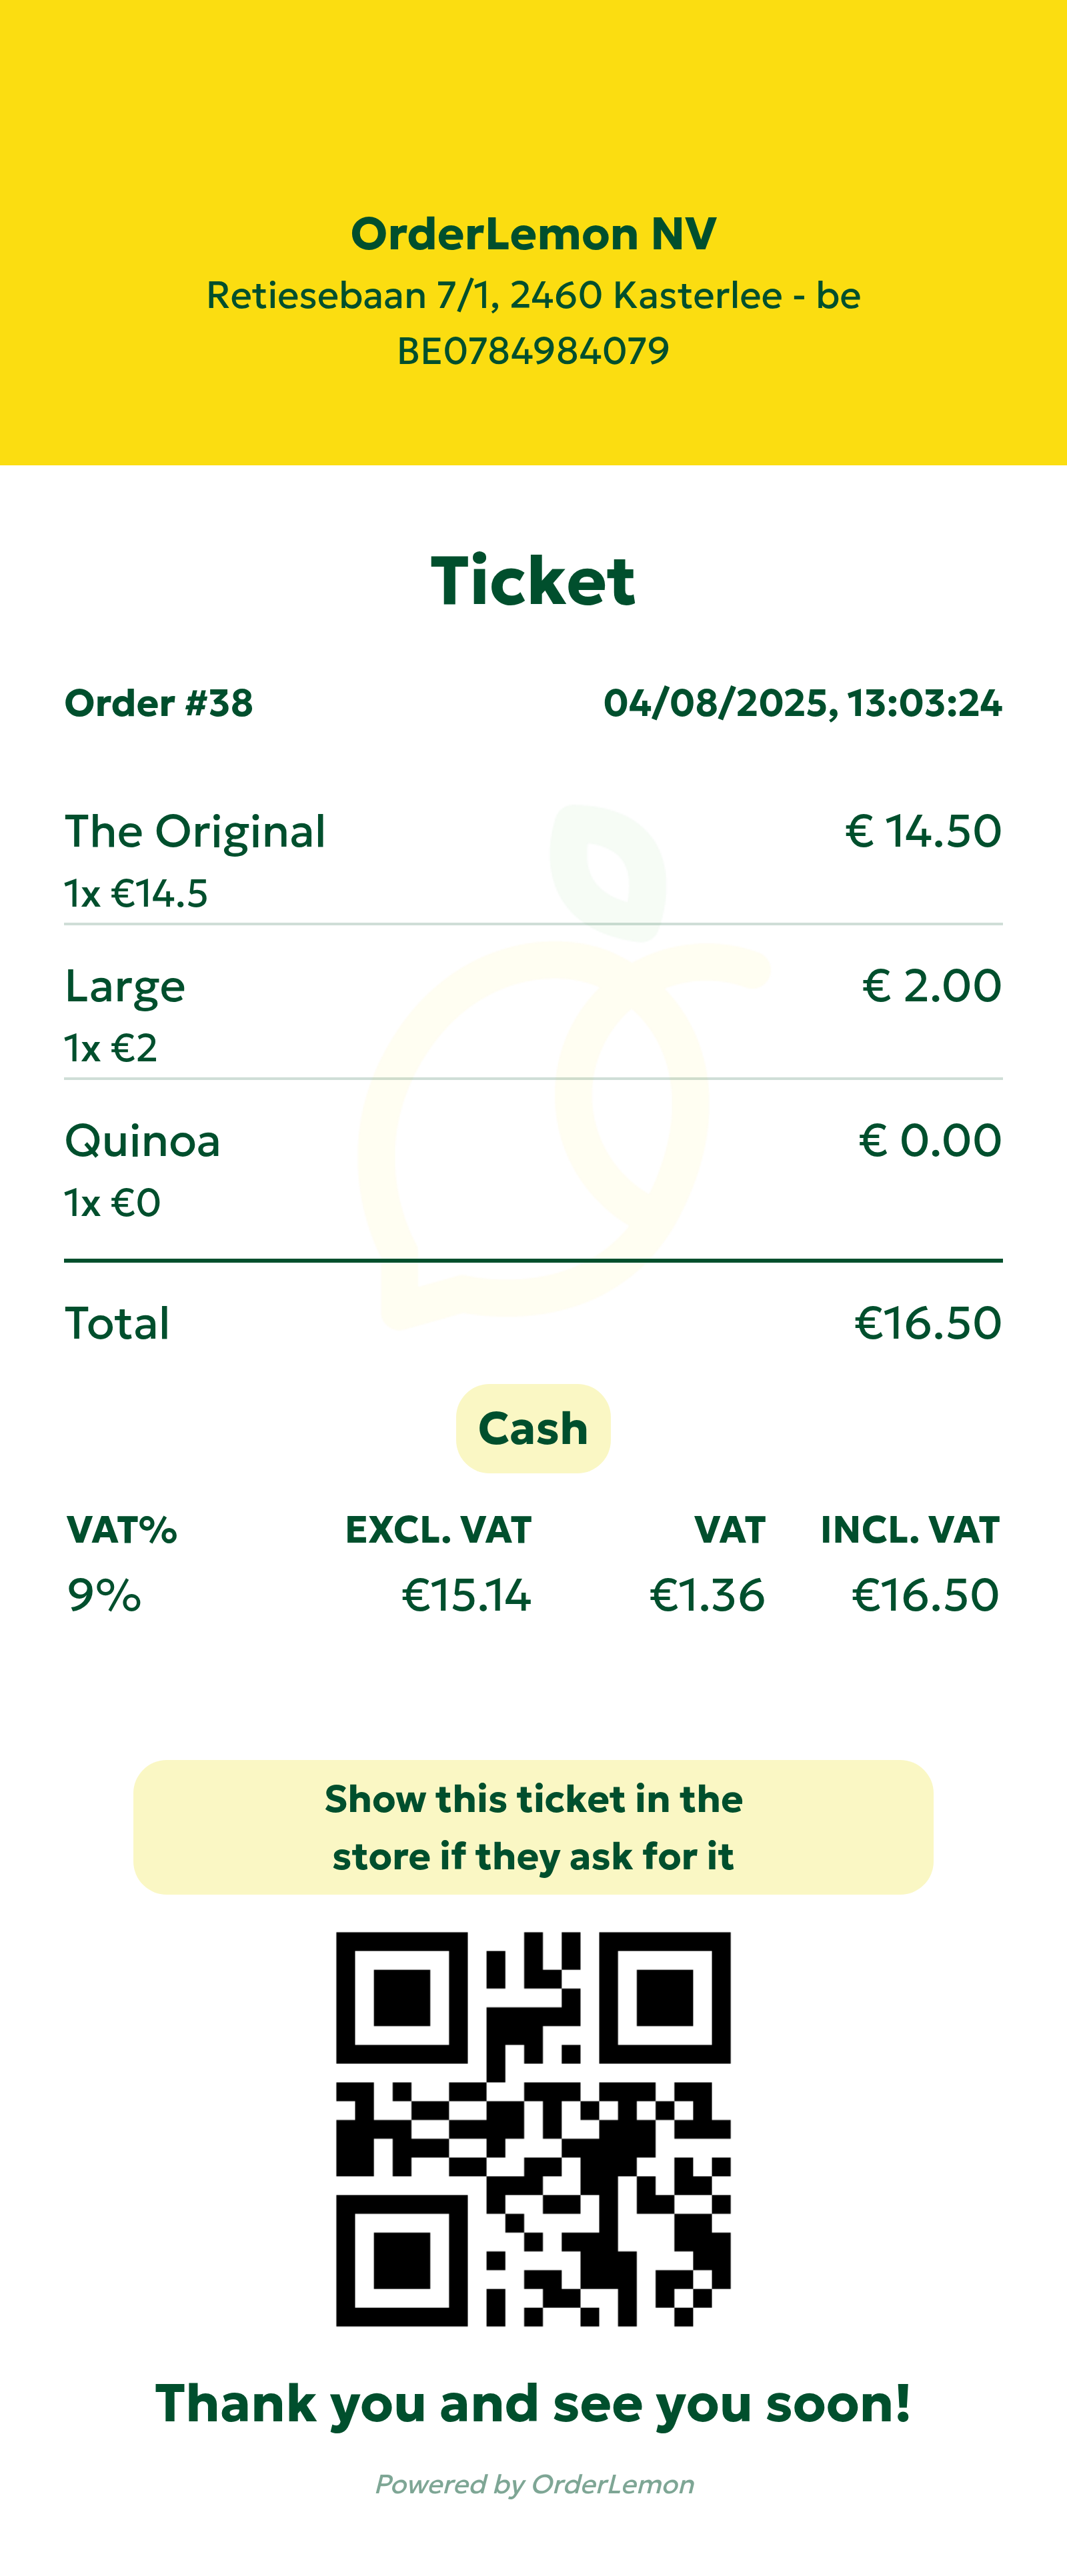This screenshot has height=2576, width=1067.
Task: Click the Ticket heading
Action: coord(533,581)
